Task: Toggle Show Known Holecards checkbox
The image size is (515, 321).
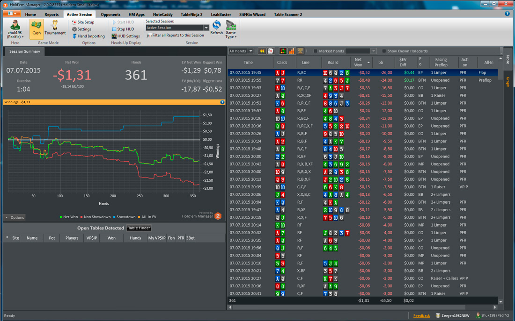Action: pos(383,51)
